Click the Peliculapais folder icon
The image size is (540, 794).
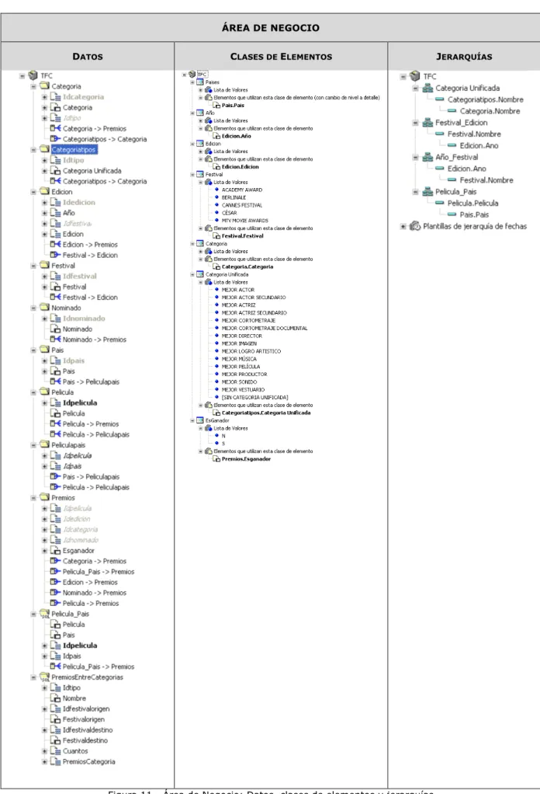pyautogui.click(x=44, y=444)
